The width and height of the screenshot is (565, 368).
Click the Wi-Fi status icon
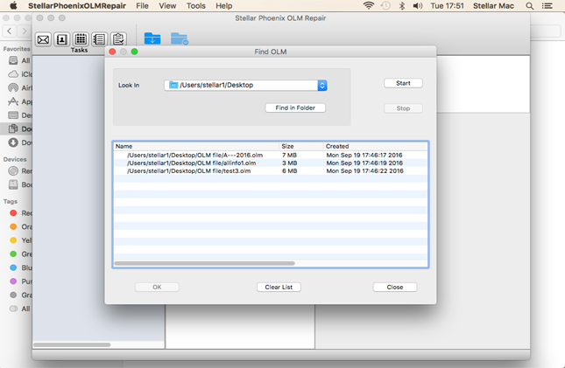pyautogui.click(x=369, y=6)
